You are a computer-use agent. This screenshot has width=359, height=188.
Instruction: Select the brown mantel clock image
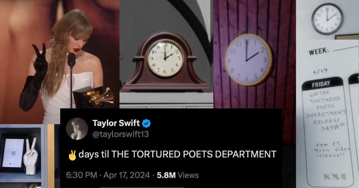165,62
